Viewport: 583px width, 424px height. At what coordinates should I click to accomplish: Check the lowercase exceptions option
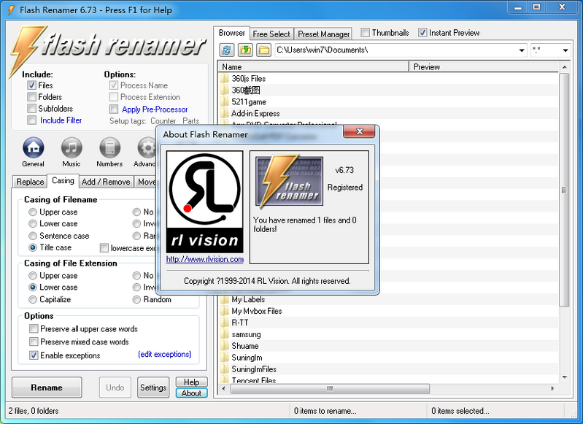click(104, 247)
